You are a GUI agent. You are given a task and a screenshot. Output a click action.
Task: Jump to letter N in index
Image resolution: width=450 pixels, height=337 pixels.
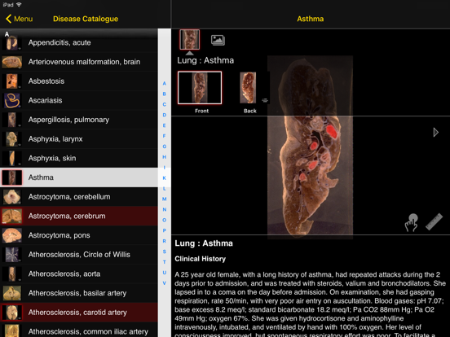[164, 209]
